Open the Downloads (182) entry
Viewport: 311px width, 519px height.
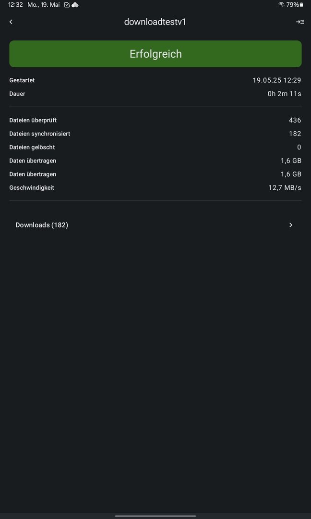42,225
